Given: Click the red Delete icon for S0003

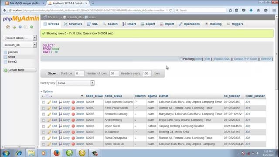Looking at the screenshot, I should click(x=73, y=114).
